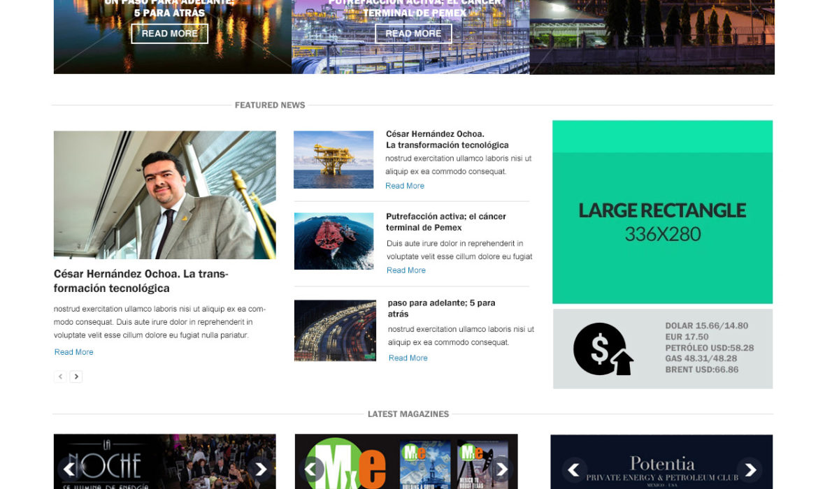Click the 'GAS 48.31/48.28' price
Image resolution: width=839 pixels, height=489 pixels.
[x=701, y=358]
